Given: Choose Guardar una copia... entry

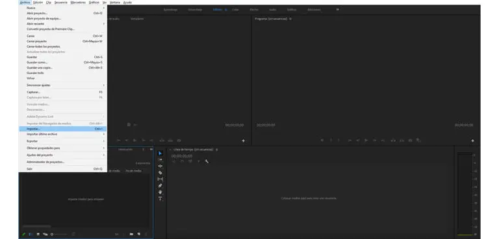Looking at the screenshot, I should pyautogui.click(x=63, y=67).
